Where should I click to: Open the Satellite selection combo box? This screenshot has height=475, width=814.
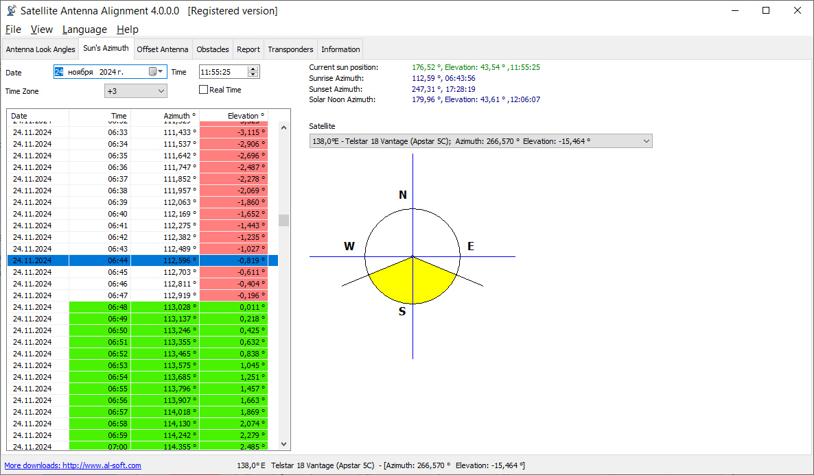coord(480,141)
